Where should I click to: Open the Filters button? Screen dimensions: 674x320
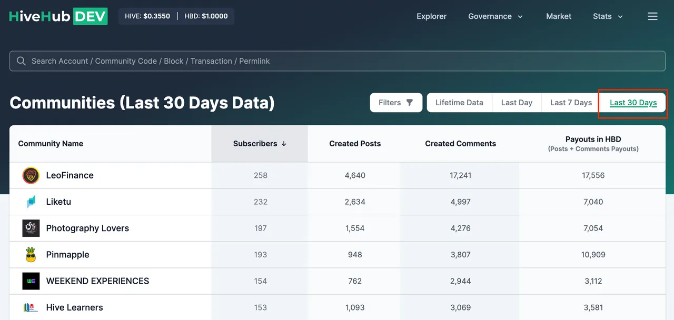pos(396,103)
